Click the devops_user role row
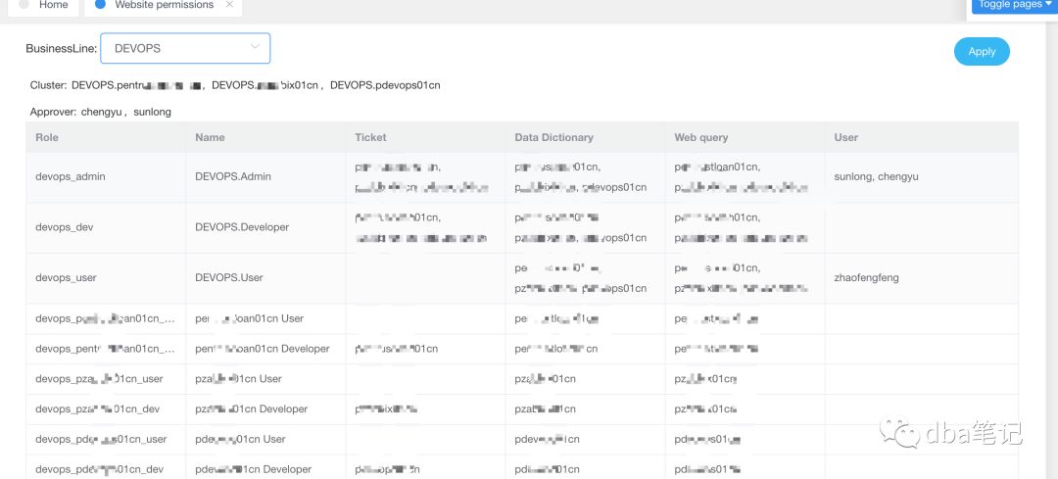This screenshot has width=1058, height=479. point(66,277)
